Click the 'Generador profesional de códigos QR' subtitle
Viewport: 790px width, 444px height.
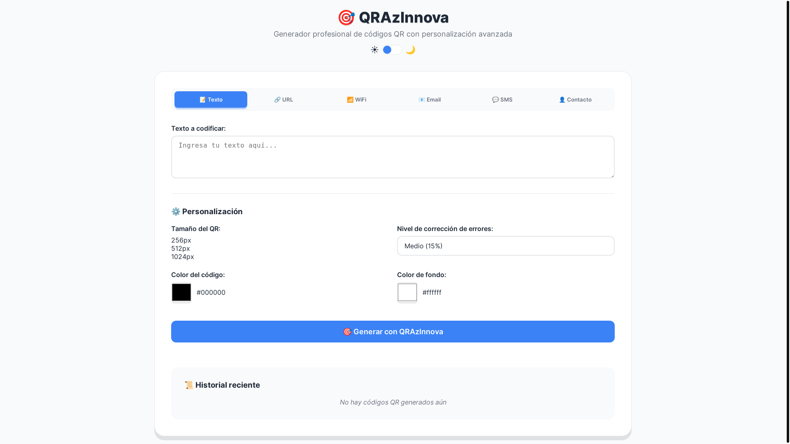393,34
